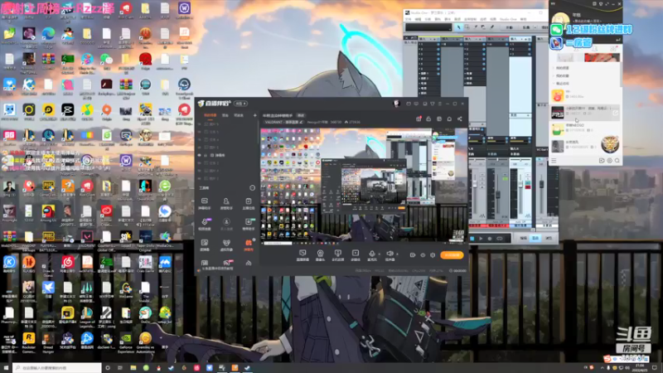Viewport: 663px width, 373px height.
Task: Toggle visibility of the last source row
Action: tap(200, 178)
